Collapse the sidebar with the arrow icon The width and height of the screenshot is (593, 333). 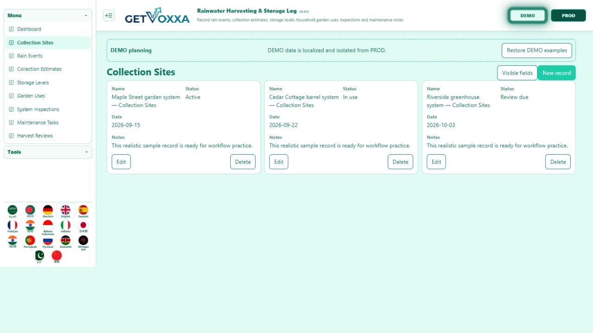point(109,15)
